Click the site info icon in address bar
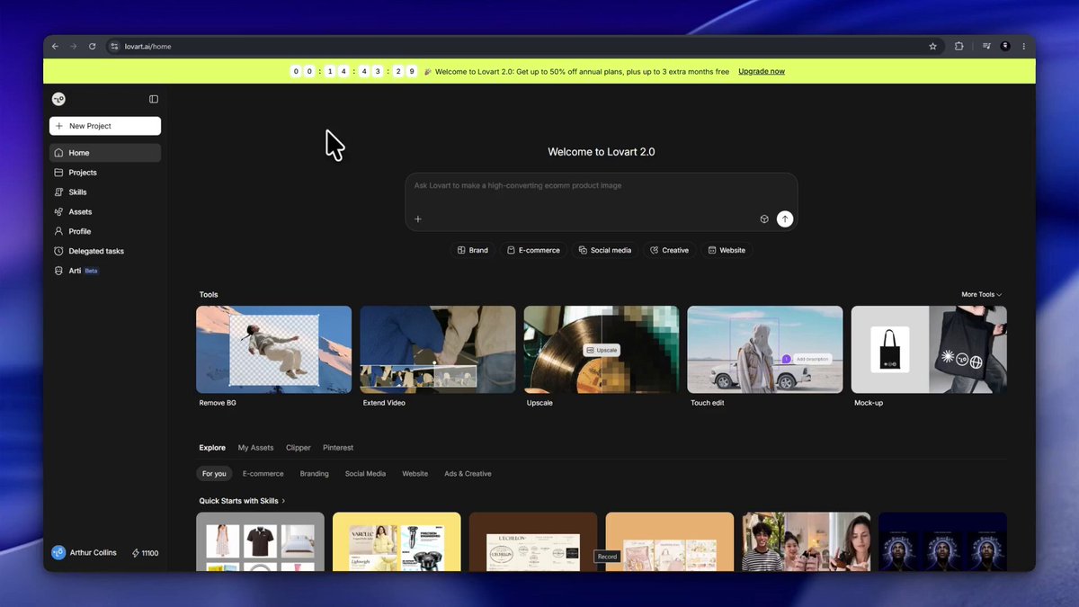The height and width of the screenshot is (607, 1079). [113, 46]
